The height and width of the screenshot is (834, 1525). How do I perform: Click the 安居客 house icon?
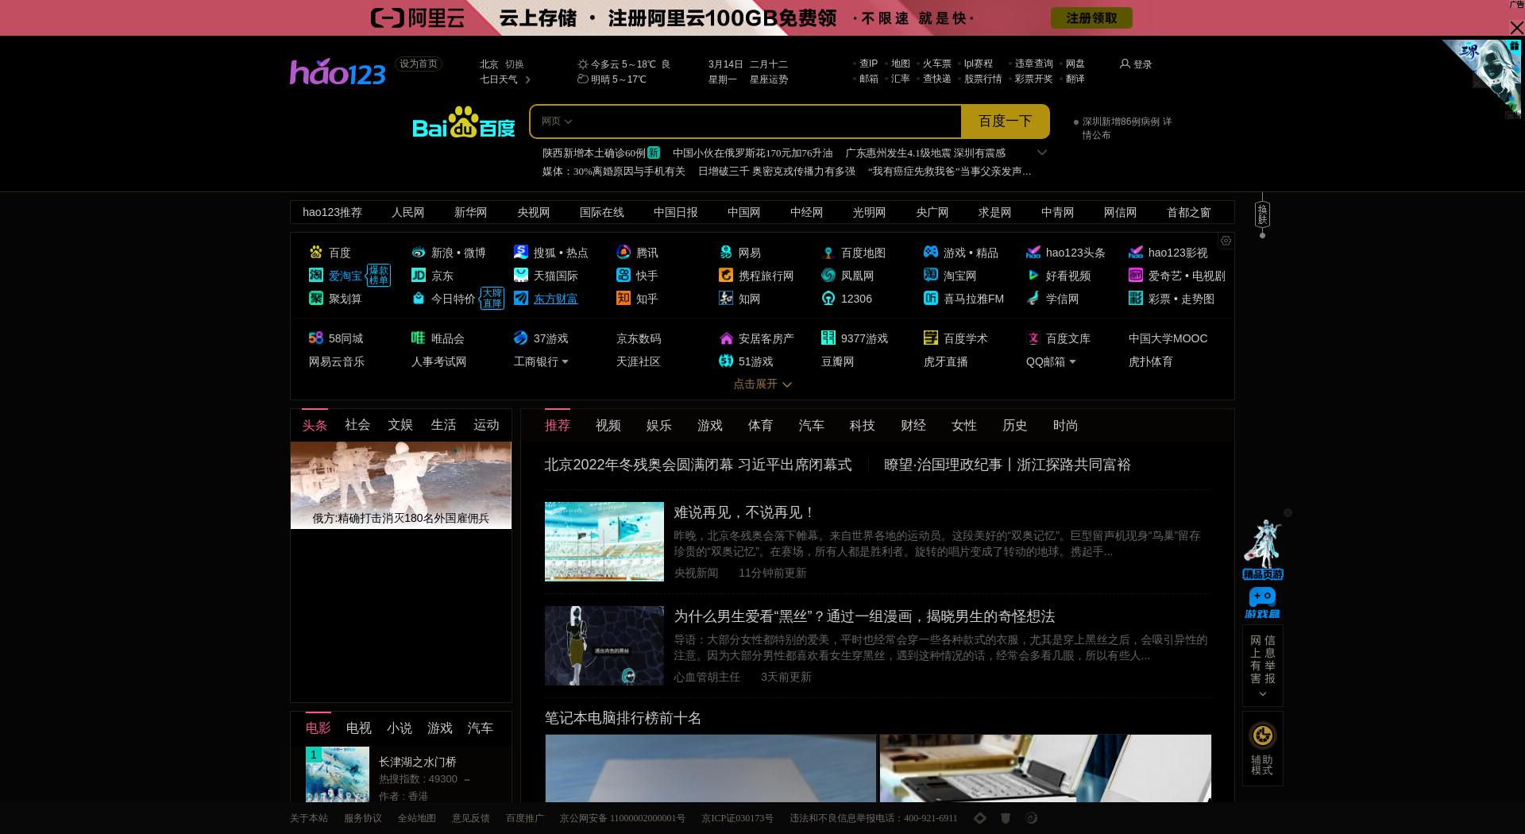click(726, 338)
